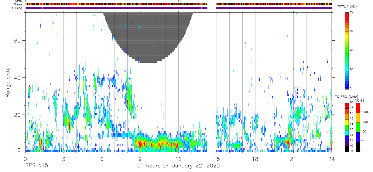
Task: Click the blue segment of the NOISE color bar
Action: [358, 137]
